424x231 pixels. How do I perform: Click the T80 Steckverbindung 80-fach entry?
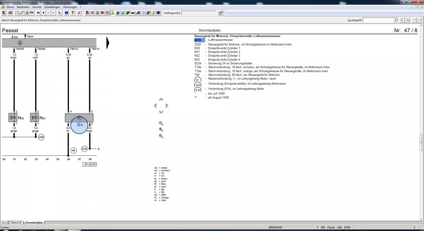tap(237, 75)
